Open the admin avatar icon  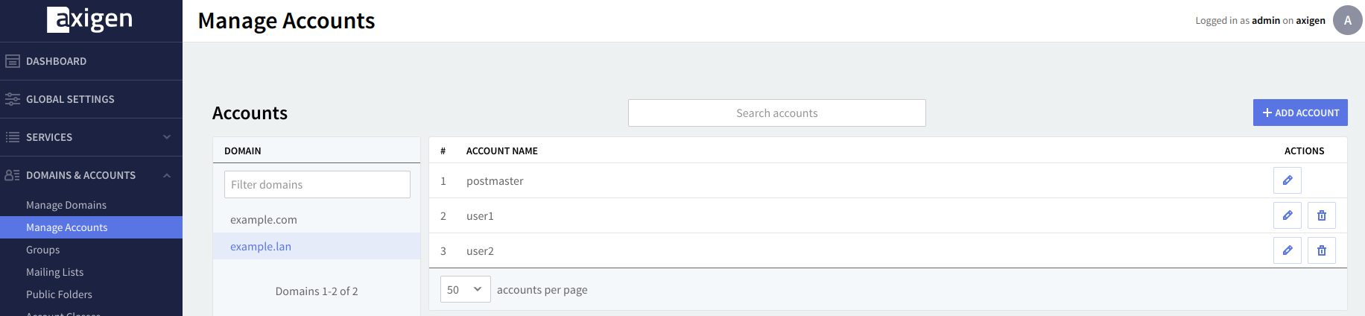coord(1347,20)
